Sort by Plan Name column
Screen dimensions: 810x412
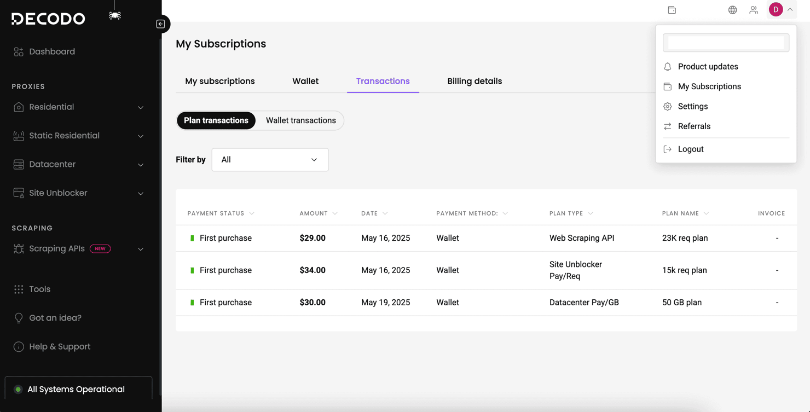(x=685, y=213)
